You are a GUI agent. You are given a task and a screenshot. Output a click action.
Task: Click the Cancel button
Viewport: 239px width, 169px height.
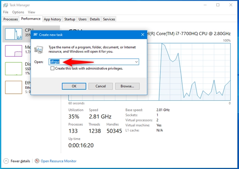coord(101,86)
